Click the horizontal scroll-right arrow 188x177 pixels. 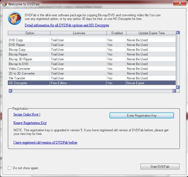tap(174, 91)
